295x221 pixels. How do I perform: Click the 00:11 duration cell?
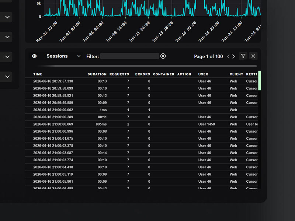(102, 117)
